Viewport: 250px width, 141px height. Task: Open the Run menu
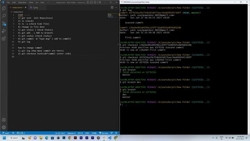click(x=43, y=2)
